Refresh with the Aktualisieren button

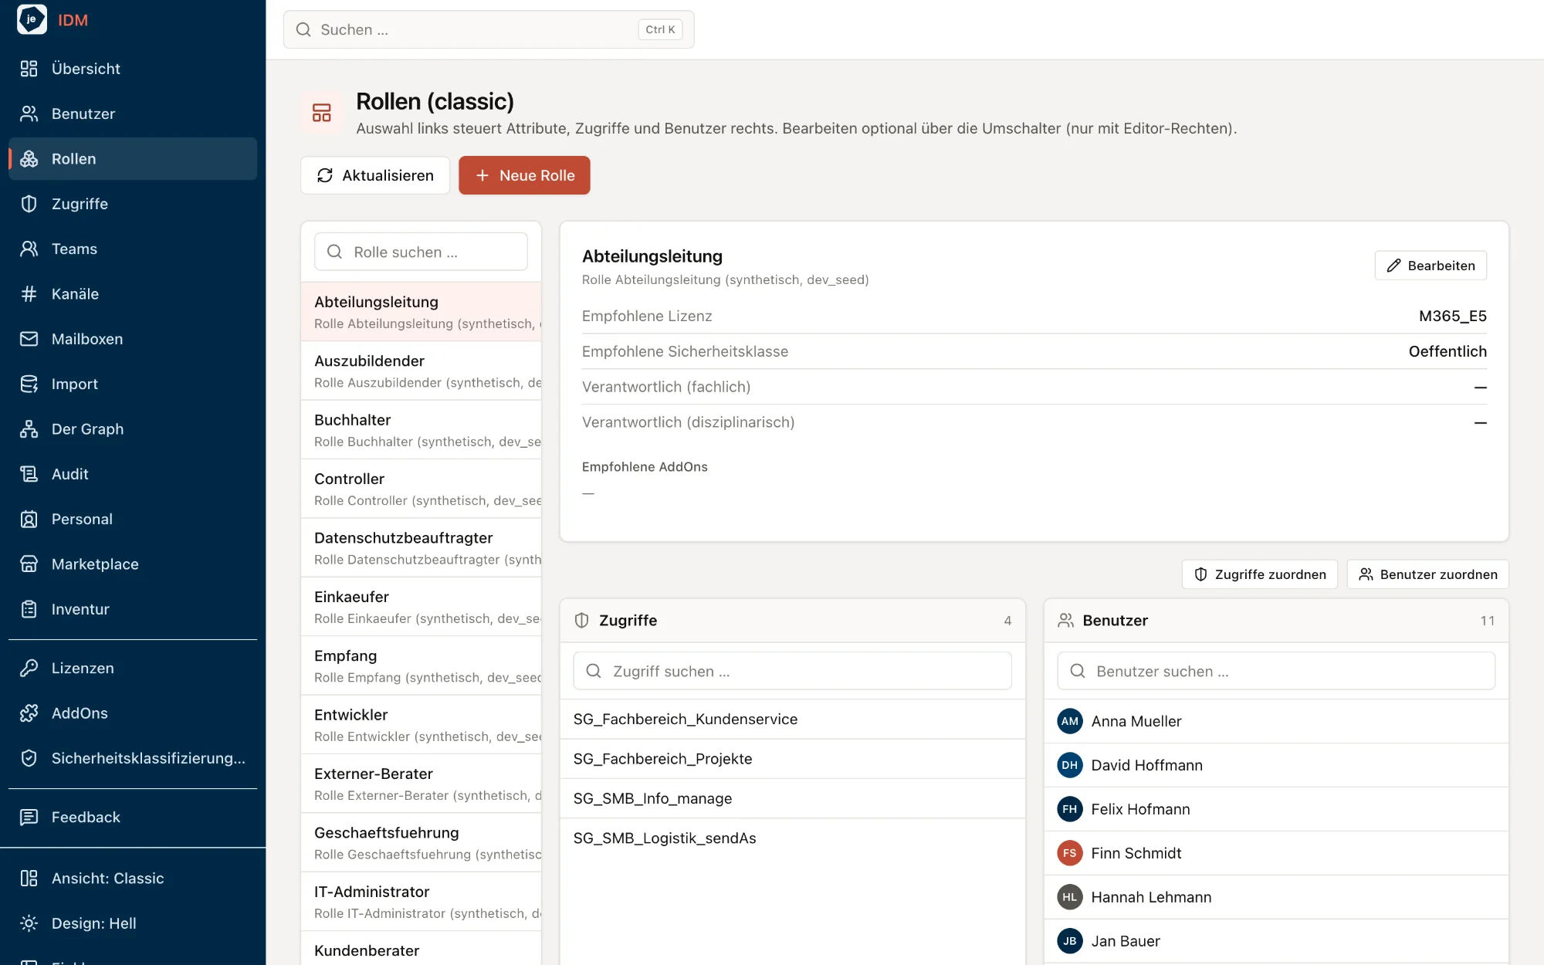(x=375, y=175)
